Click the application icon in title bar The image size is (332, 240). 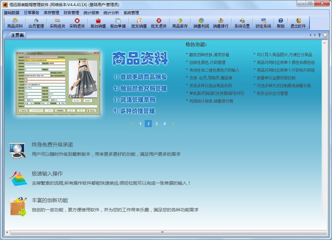5,5
